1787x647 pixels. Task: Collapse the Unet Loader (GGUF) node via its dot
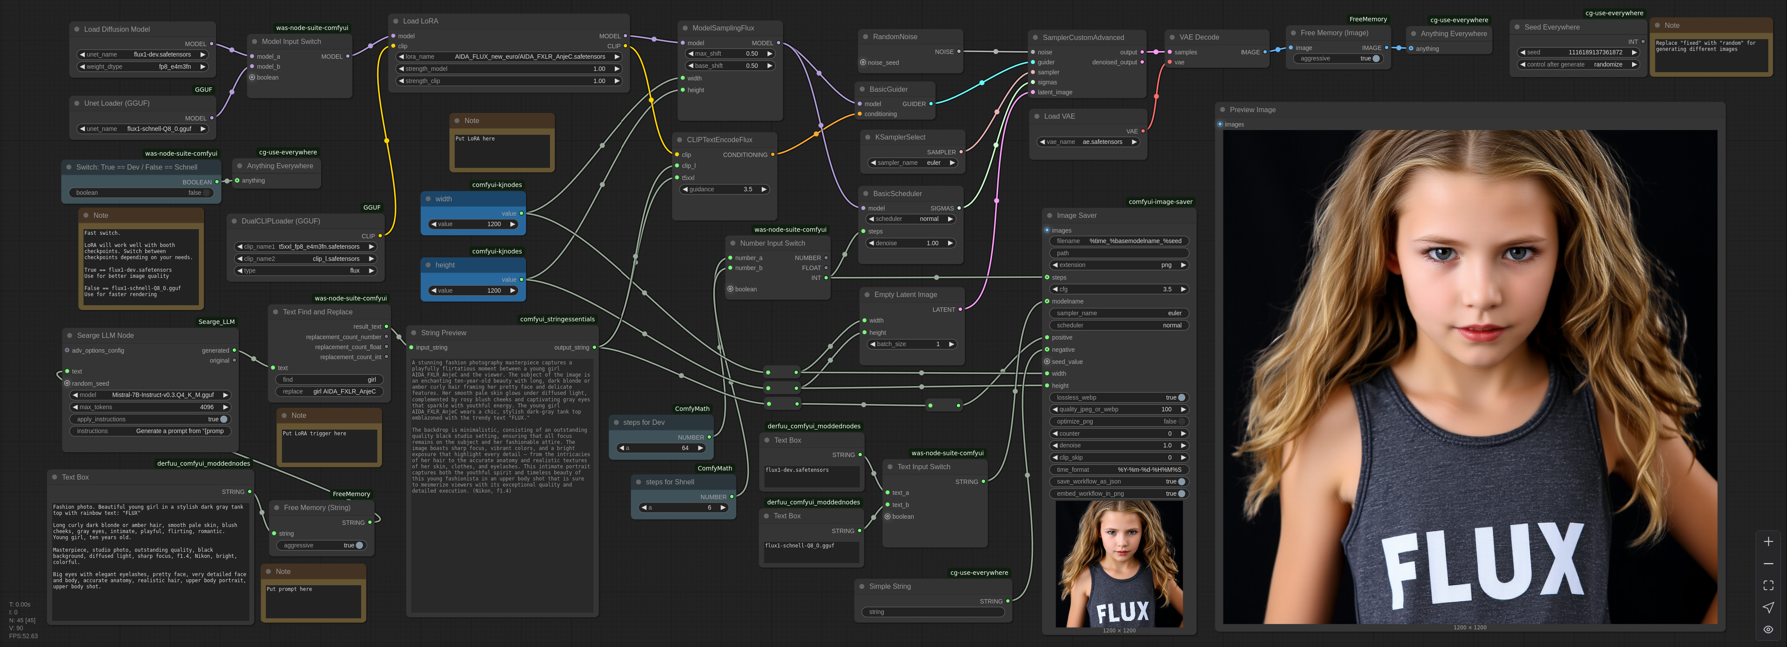[77, 103]
